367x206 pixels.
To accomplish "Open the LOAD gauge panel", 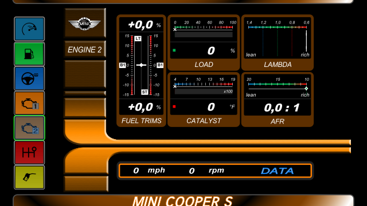I will click(x=204, y=42).
